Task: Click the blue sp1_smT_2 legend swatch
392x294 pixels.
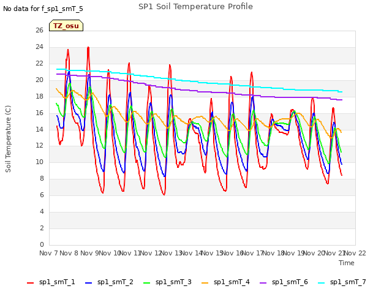Action: pos(88,283)
